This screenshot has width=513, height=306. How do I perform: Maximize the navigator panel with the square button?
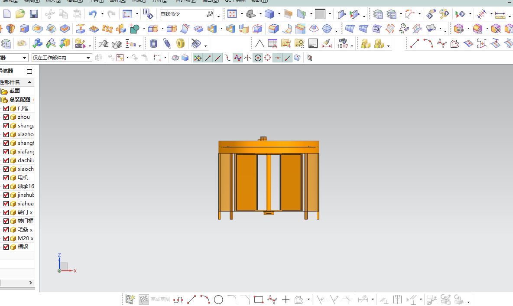click(29, 71)
